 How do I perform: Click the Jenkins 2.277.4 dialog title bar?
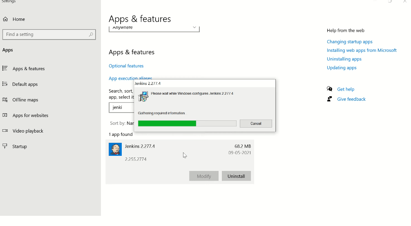coord(205,83)
